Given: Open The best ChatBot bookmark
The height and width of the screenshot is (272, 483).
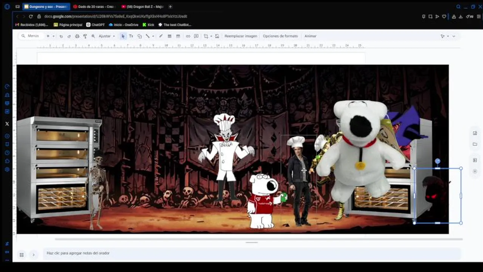Looking at the screenshot, I should point(175,25).
